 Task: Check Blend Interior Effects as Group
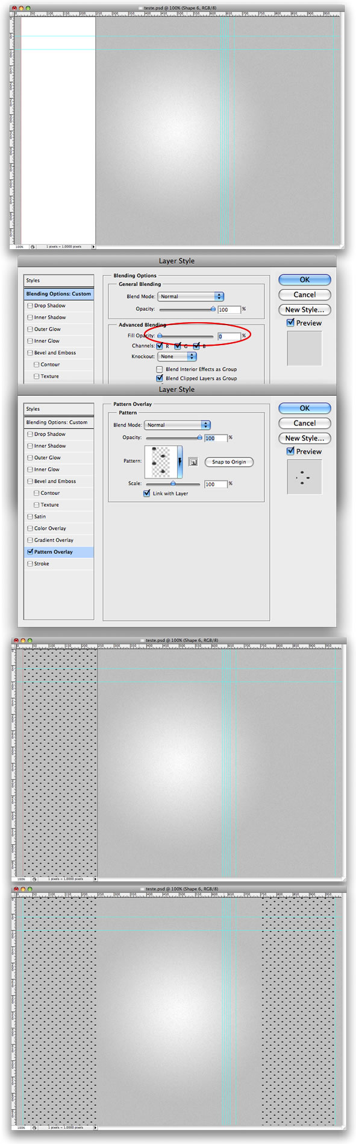pyautogui.click(x=160, y=369)
